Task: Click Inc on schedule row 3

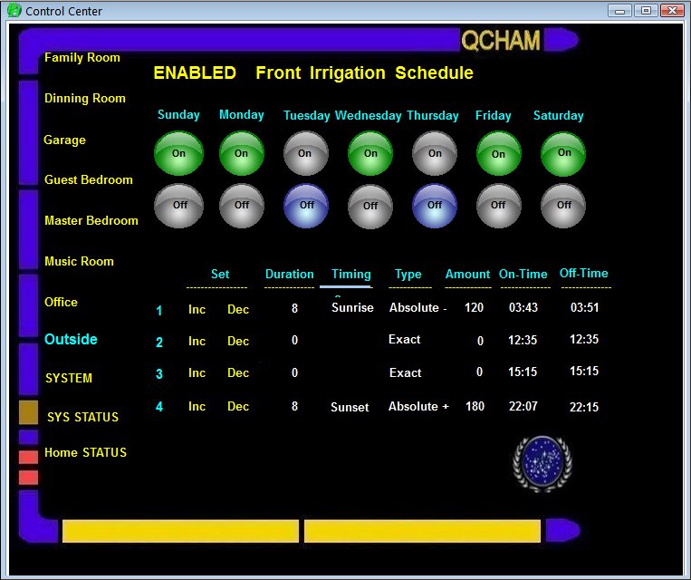Action: tap(197, 373)
